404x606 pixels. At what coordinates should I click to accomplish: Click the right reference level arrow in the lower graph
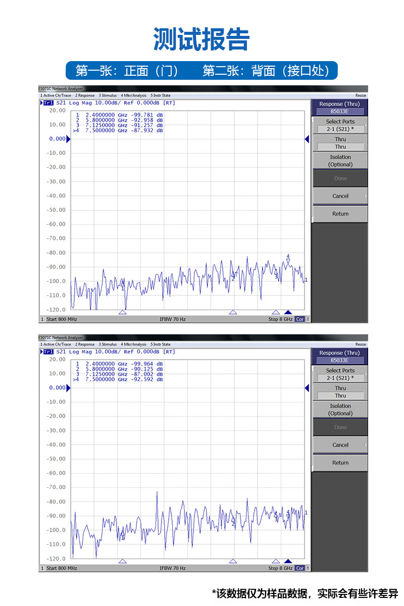click(307, 388)
